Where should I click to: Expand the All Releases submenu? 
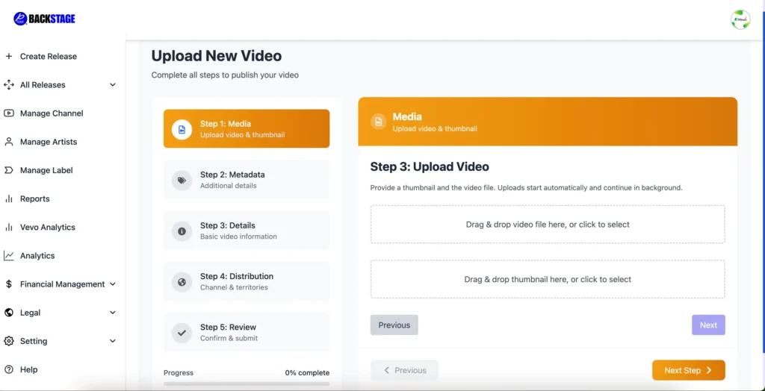[113, 85]
